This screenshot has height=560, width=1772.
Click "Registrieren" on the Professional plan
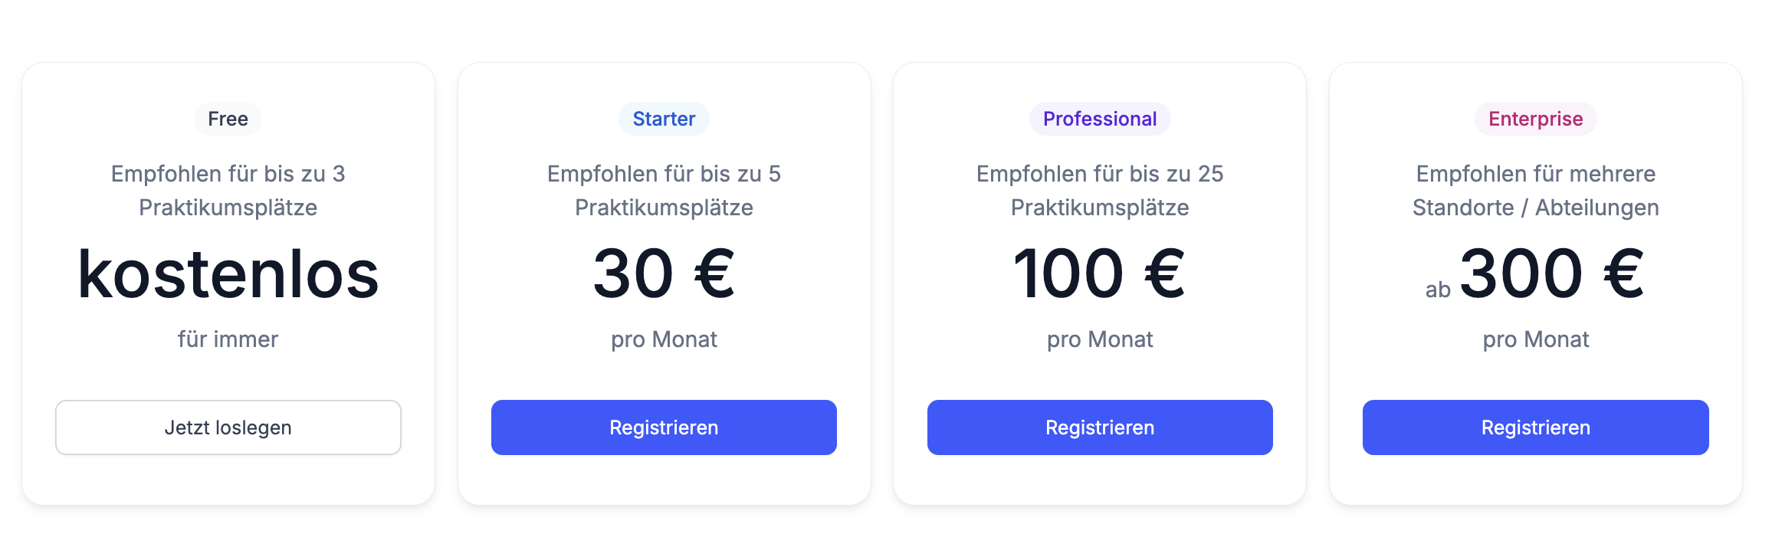click(1099, 427)
